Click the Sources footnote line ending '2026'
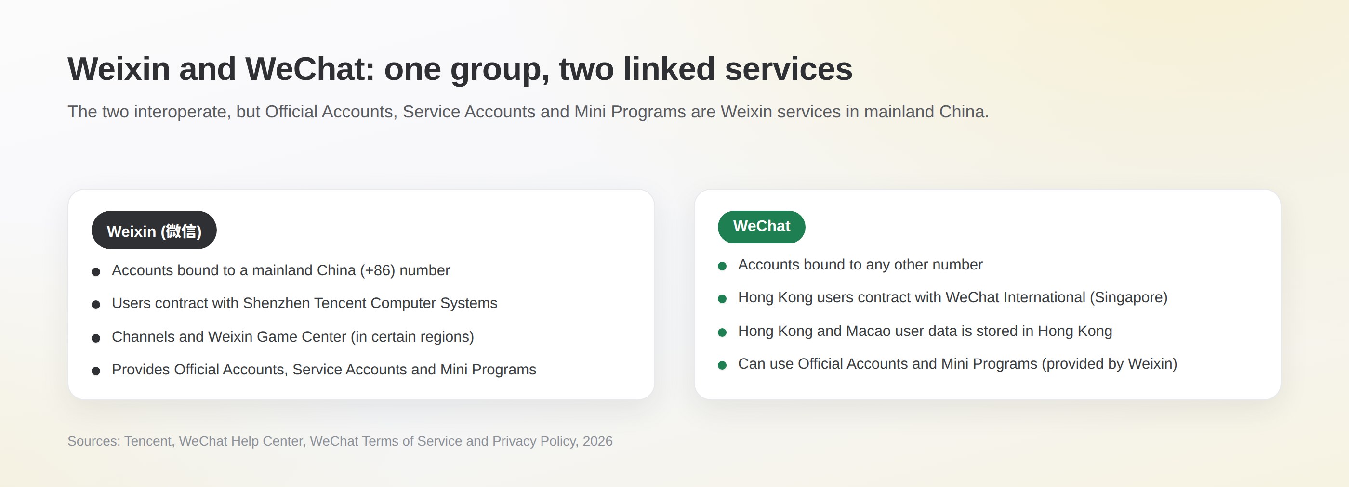This screenshot has height=487, width=1349. click(340, 441)
